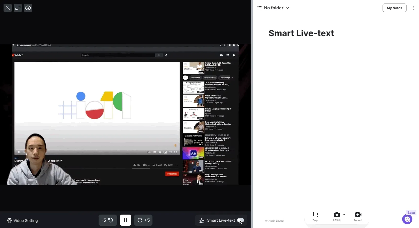Click the Deep Learning to Solve Challenging Problems title
Image resolution: width=419 pixels, height=228 pixels.
pos(218,123)
